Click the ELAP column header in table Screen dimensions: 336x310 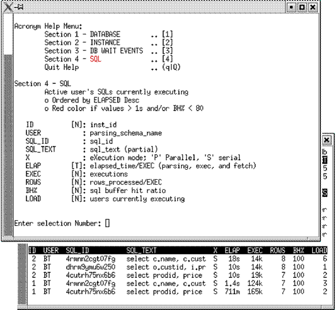point(232,250)
